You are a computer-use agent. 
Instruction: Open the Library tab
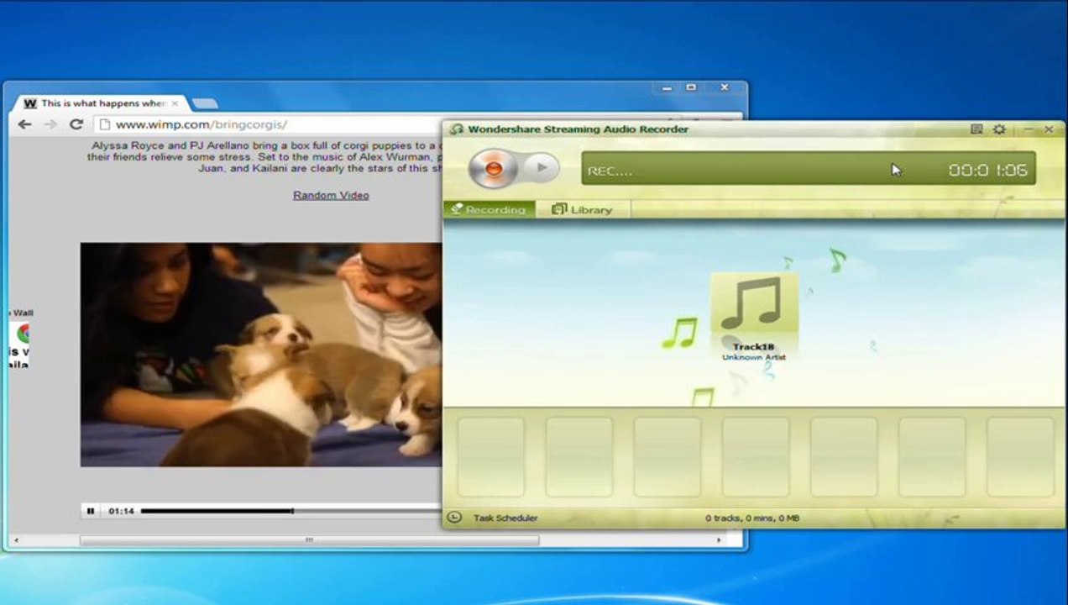coord(582,209)
